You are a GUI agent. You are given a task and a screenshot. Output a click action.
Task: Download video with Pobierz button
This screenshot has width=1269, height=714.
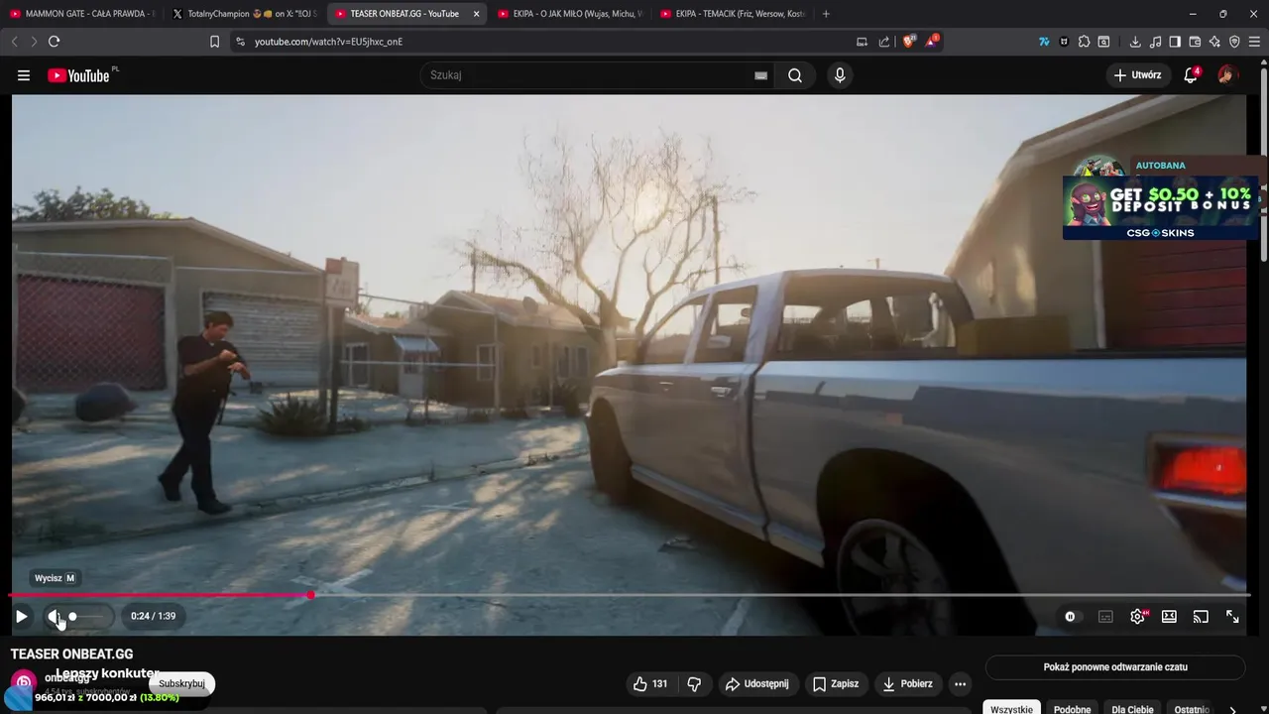907,683
